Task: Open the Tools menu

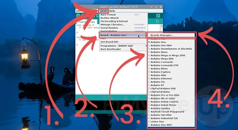Action: pyautogui.click(x=104, y=11)
